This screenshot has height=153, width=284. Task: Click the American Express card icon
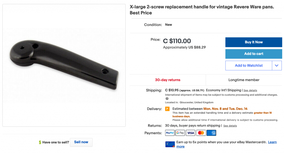(211, 133)
